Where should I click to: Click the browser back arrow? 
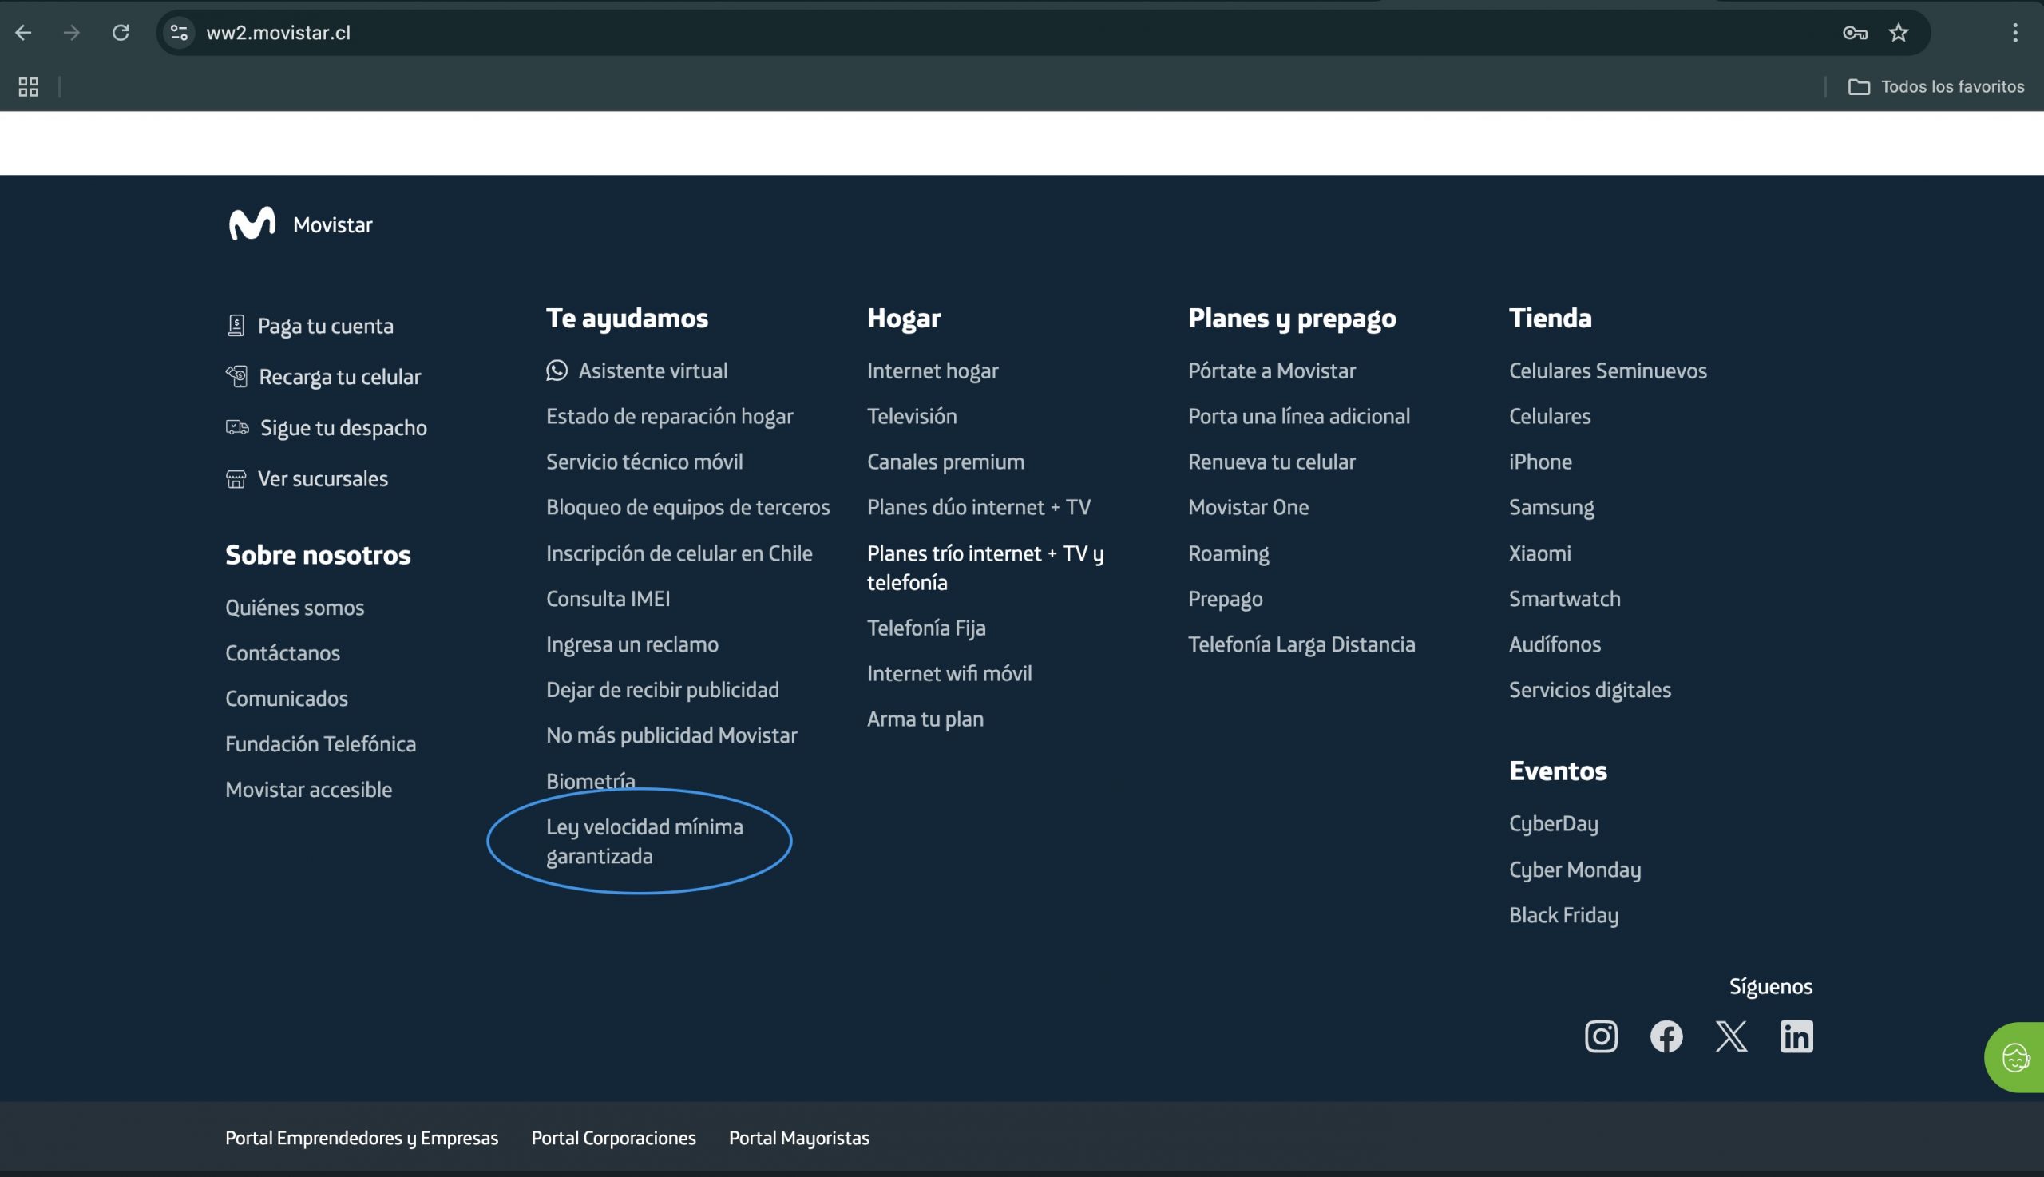pos(23,32)
